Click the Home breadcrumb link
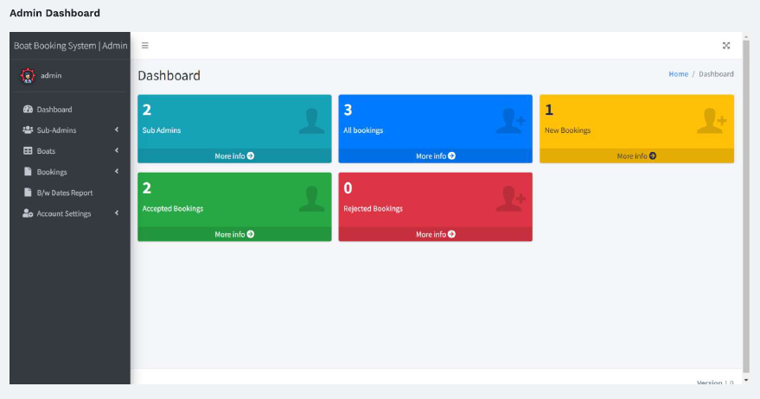 [678, 74]
